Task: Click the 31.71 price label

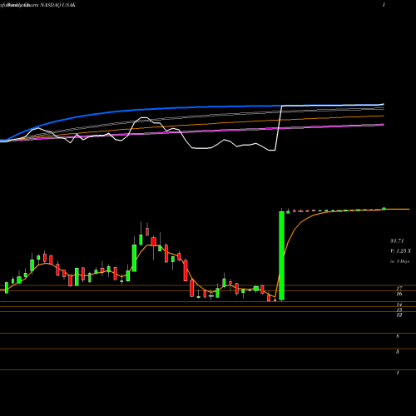Action: 397,240
